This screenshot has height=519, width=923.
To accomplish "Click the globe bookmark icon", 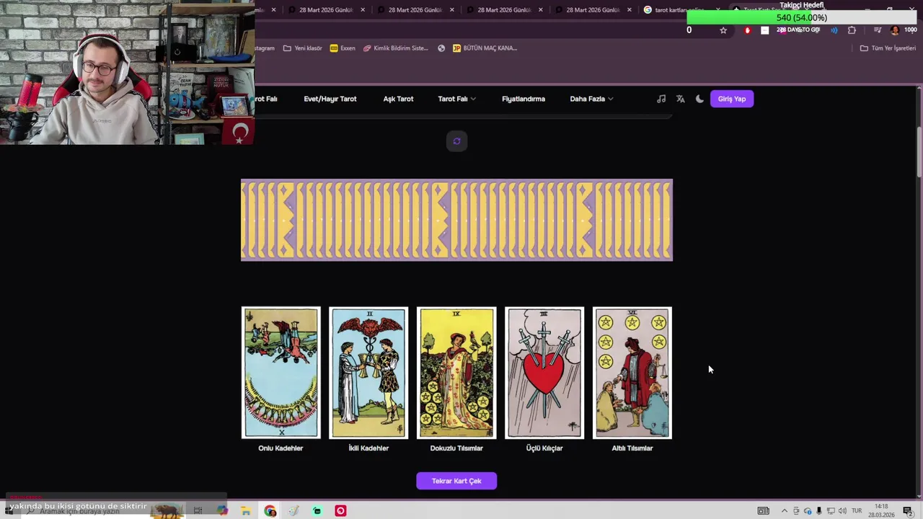I will coord(441,48).
